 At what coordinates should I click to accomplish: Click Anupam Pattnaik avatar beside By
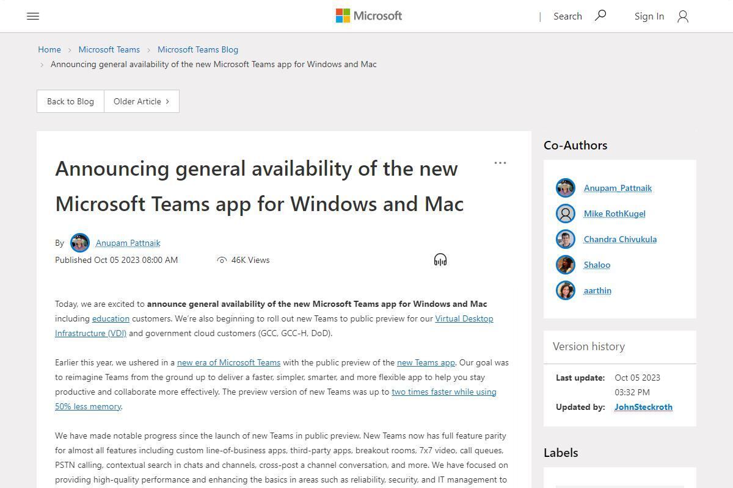pyautogui.click(x=80, y=243)
